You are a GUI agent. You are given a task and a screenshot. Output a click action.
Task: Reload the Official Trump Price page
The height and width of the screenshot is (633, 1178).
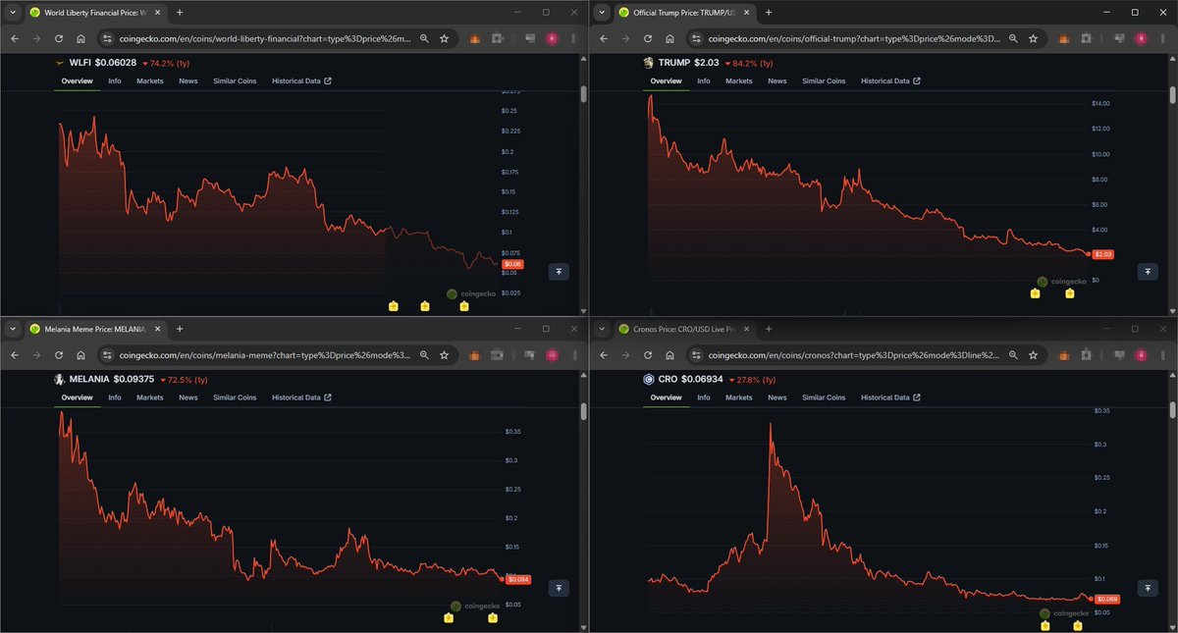click(x=648, y=38)
